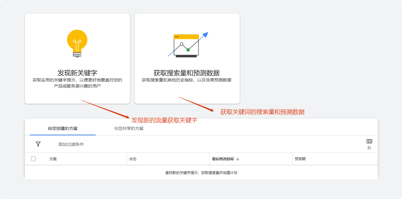Click the green dot on the forecast chart graphic

[x=187, y=50]
